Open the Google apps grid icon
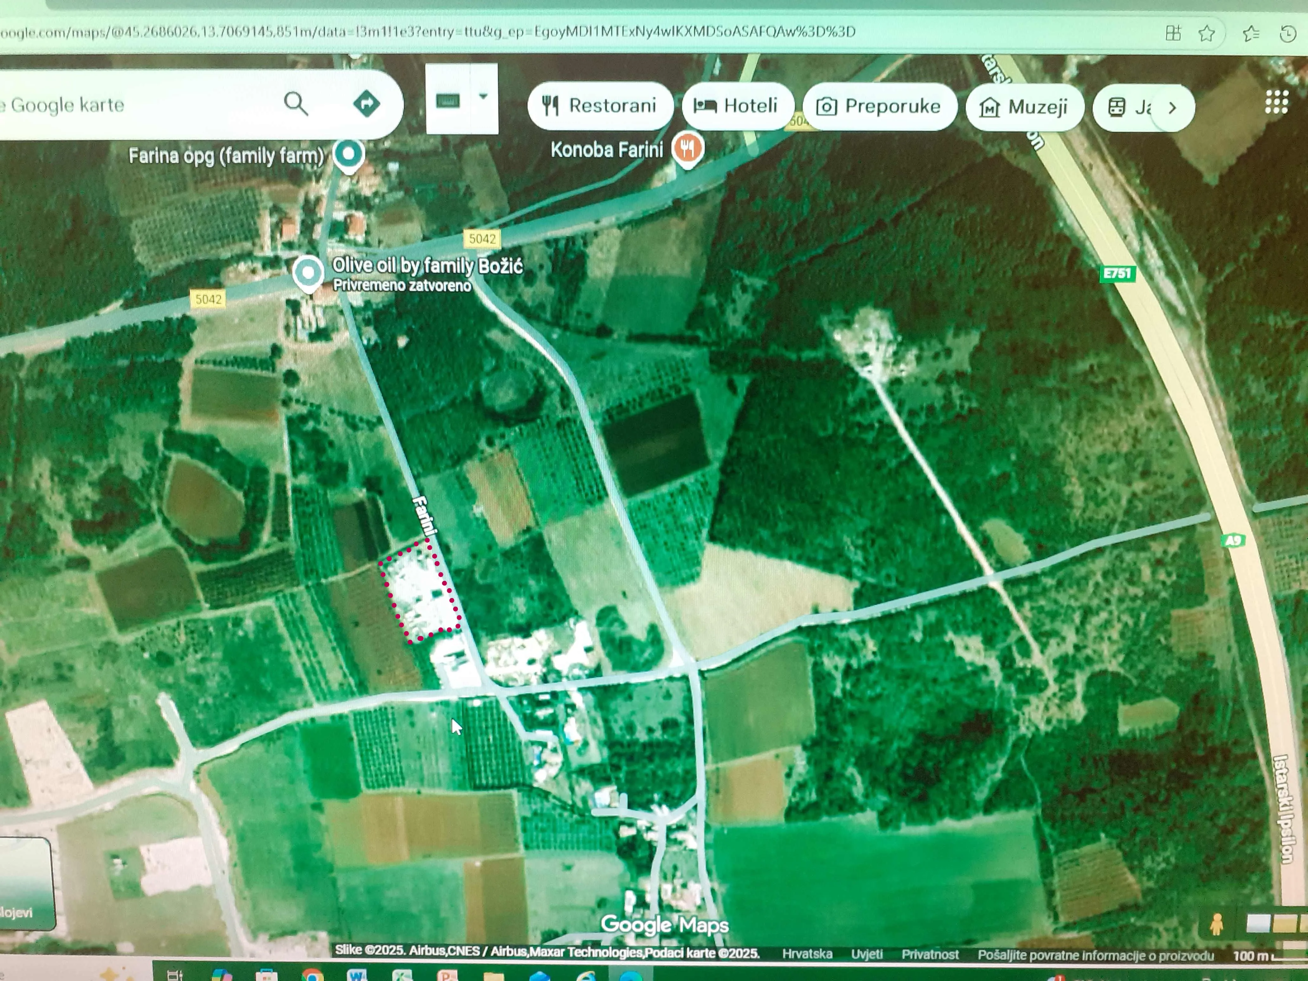This screenshot has width=1308, height=981. click(1276, 102)
